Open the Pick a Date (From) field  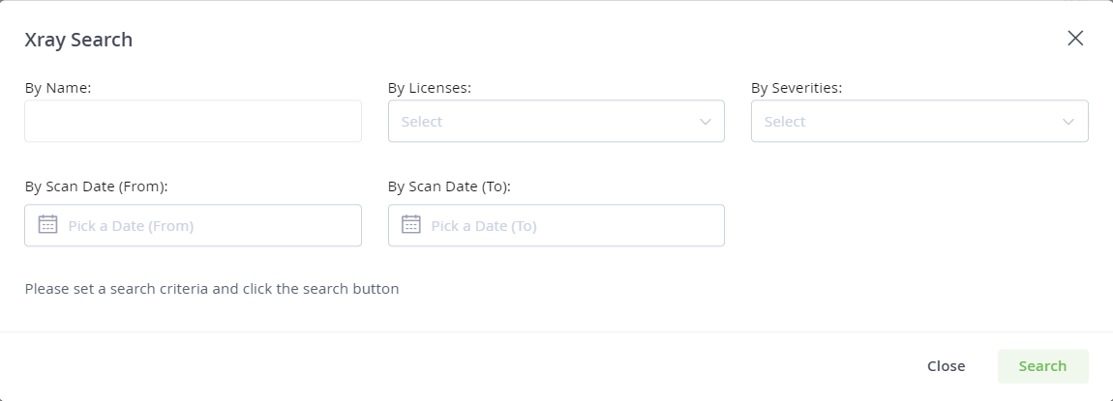tap(193, 225)
